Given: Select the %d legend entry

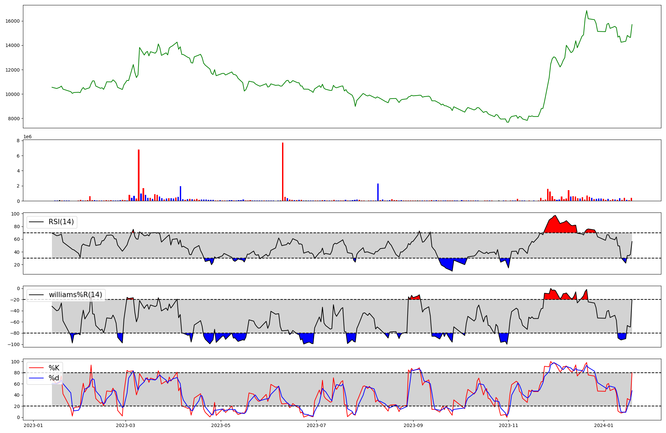Looking at the screenshot, I should pyautogui.click(x=54, y=378).
